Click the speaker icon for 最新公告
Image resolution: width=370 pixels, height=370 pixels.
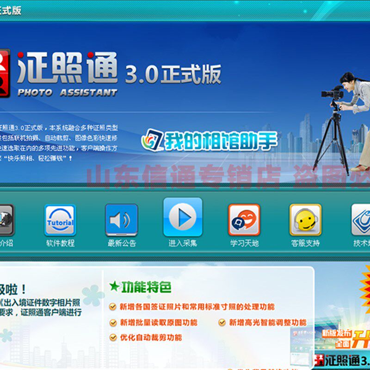click(122, 220)
